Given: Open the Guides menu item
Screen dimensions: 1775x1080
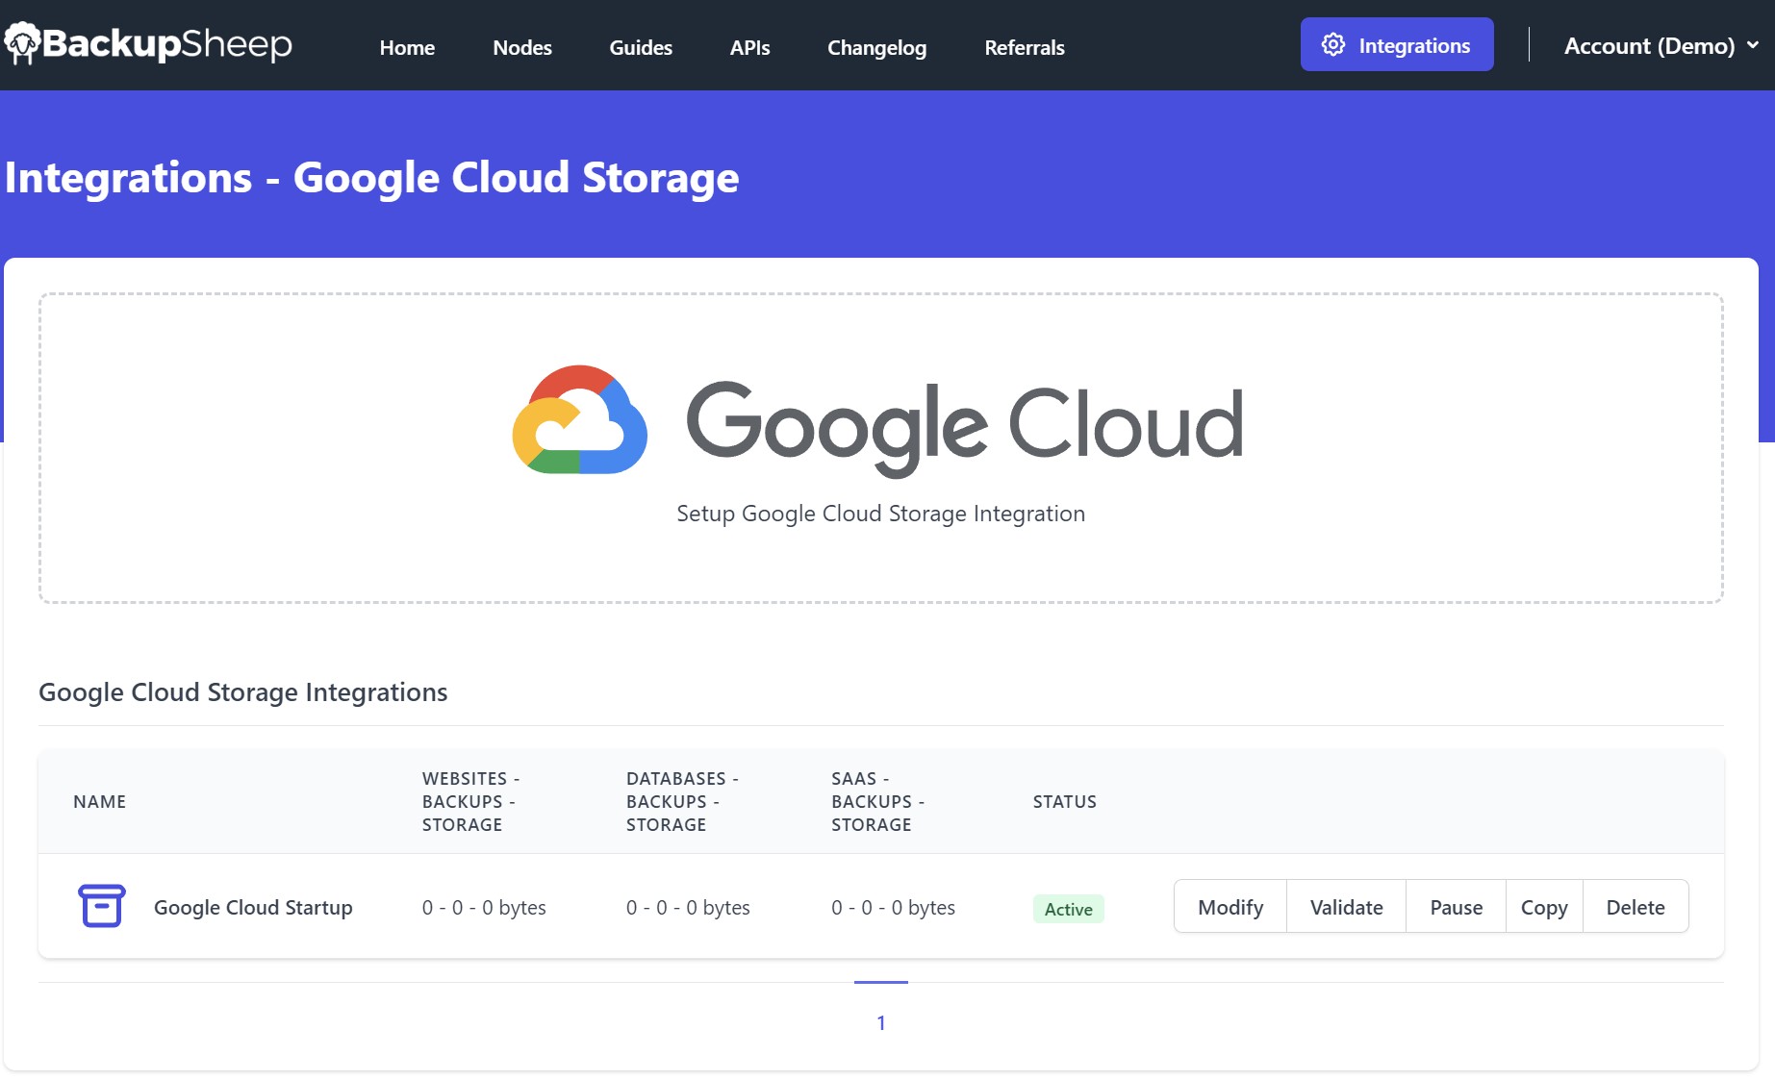Looking at the screenshot, I should point(641,47).
